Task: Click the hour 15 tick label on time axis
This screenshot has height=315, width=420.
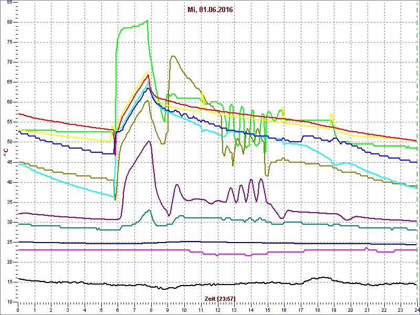Action: (267, 310)
